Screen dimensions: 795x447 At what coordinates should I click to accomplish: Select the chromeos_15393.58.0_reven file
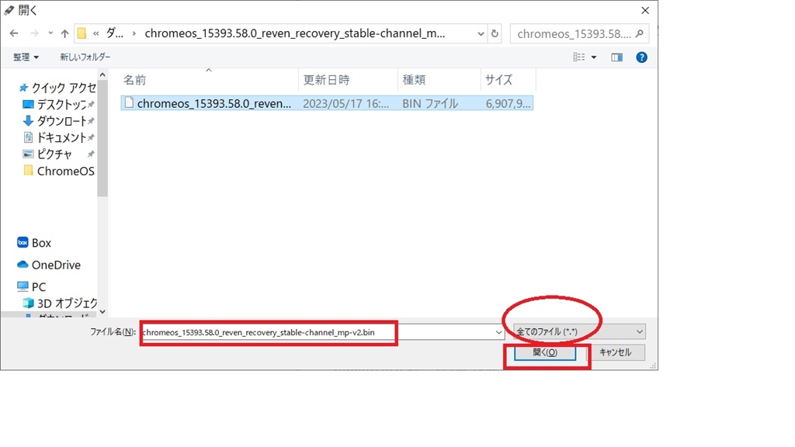tap(327, 103)
